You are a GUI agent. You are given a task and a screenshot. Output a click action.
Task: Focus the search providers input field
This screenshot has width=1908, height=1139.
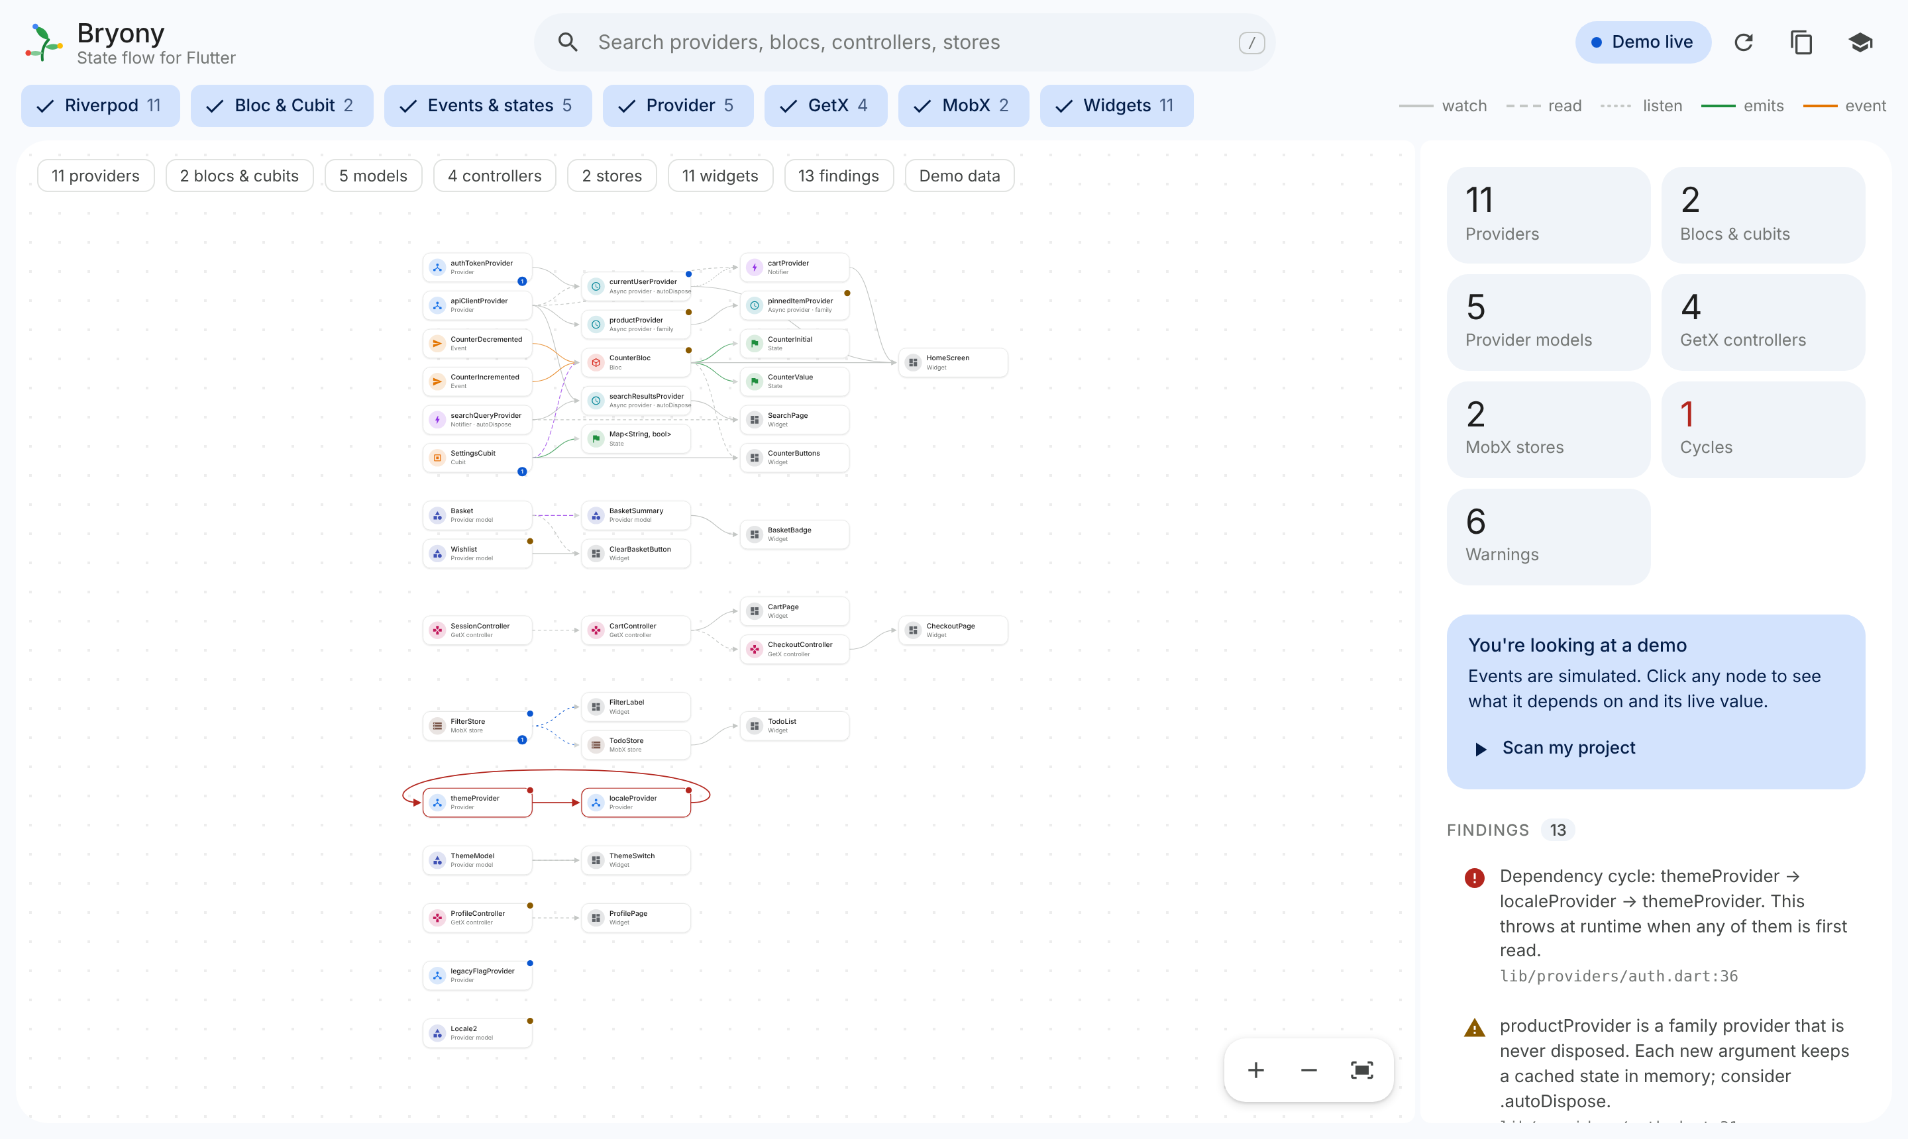(x=904, y=42)
